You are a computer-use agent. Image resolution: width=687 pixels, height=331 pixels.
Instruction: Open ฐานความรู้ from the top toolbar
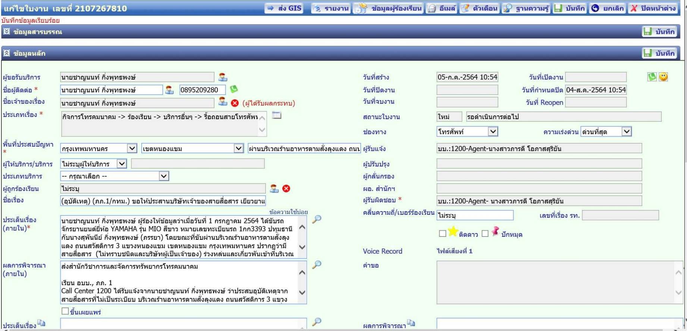(x=526, y=8)
